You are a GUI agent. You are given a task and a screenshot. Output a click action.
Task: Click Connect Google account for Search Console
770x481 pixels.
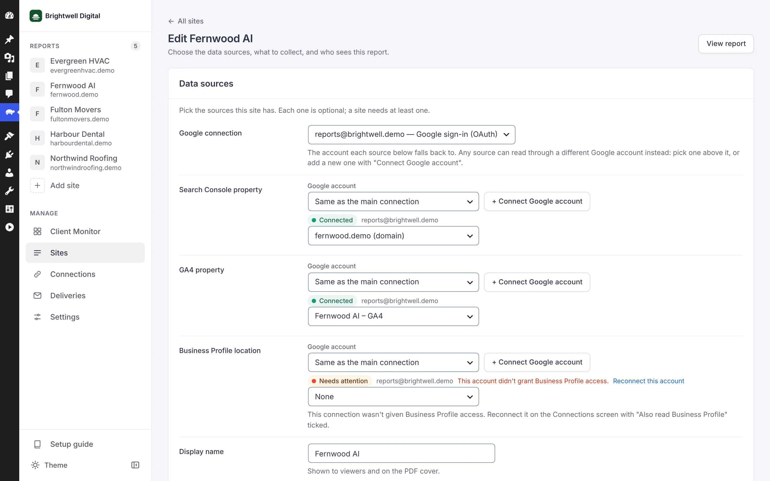tap(537, 201)
